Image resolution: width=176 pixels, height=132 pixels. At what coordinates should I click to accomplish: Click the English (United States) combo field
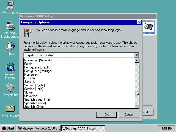(79, 55)
